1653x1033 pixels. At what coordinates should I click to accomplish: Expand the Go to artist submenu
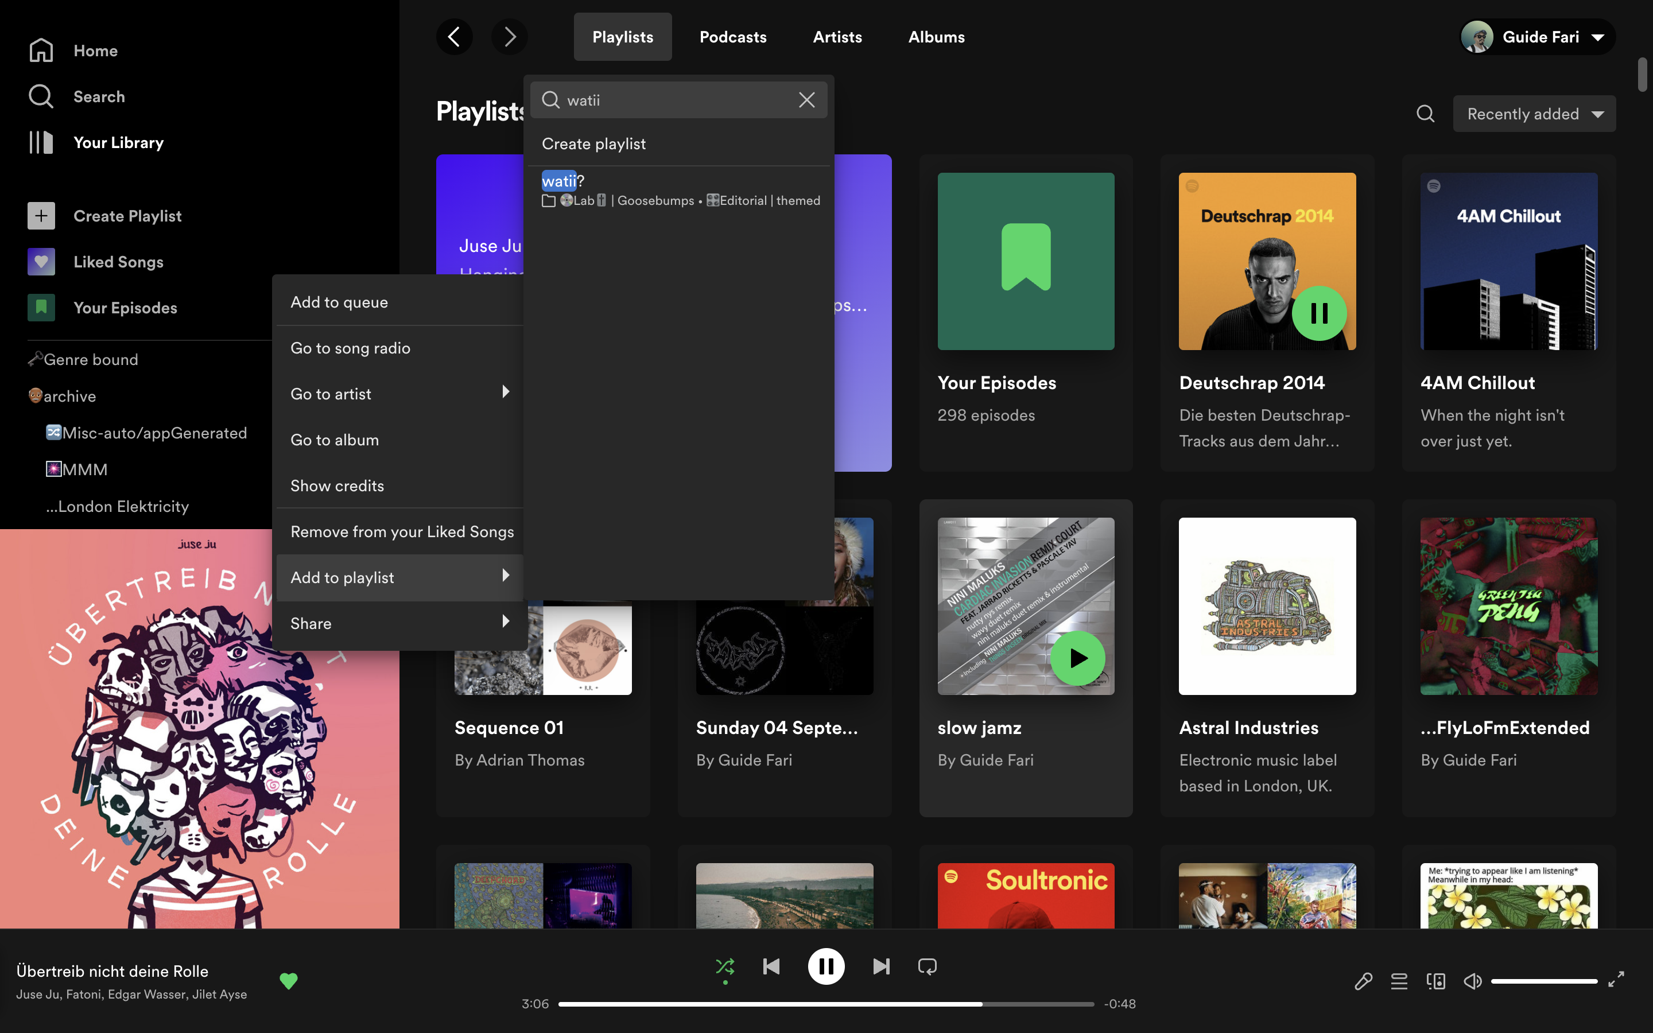click(x=399, y=394)
